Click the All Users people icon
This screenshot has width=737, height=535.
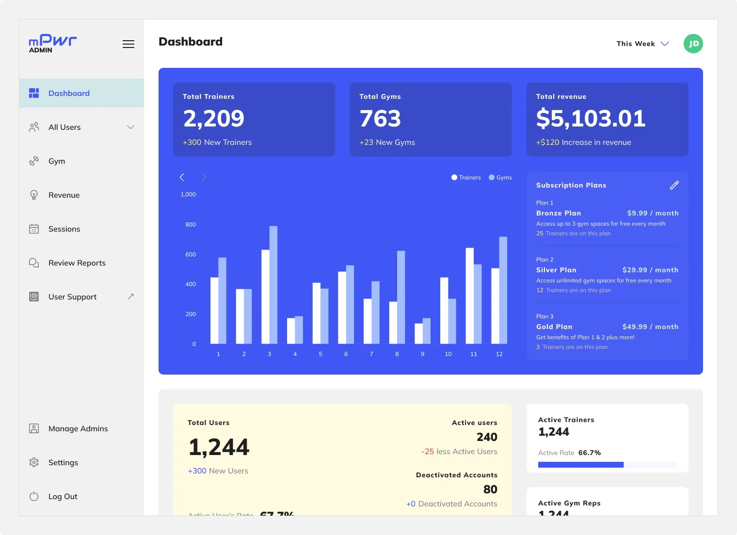(34, 127)
